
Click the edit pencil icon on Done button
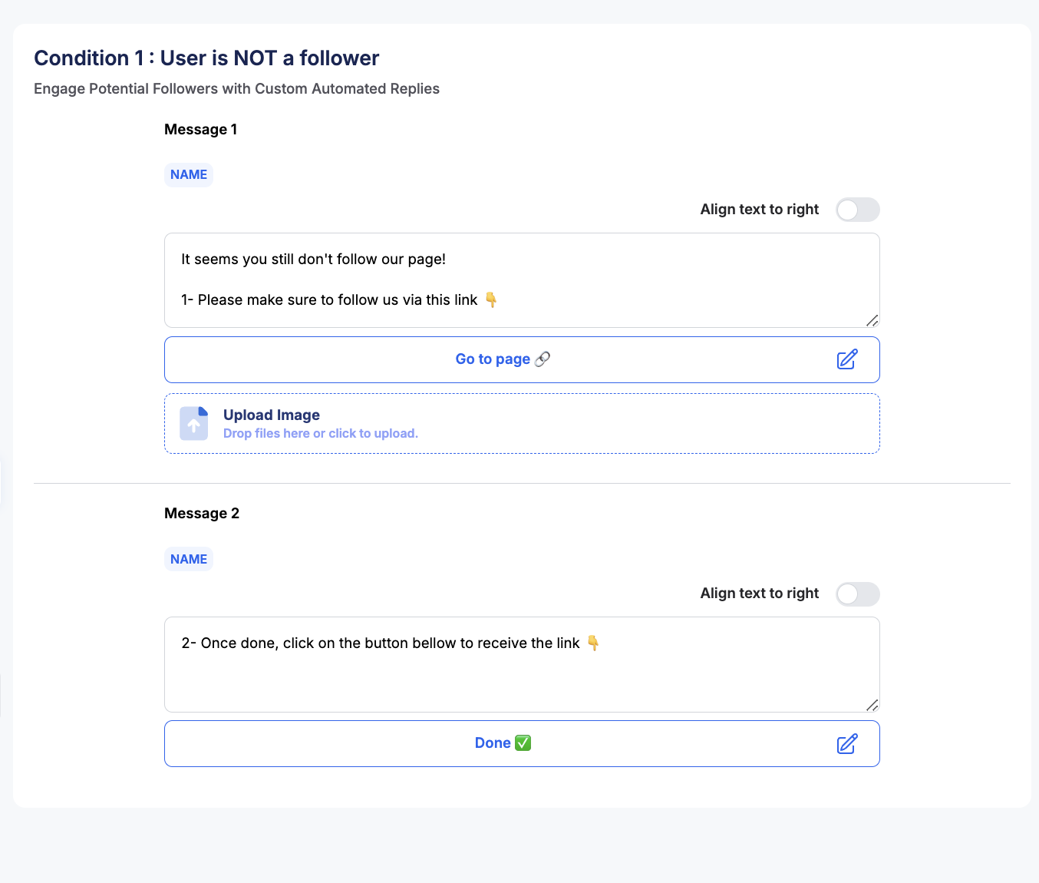[847, 743]
